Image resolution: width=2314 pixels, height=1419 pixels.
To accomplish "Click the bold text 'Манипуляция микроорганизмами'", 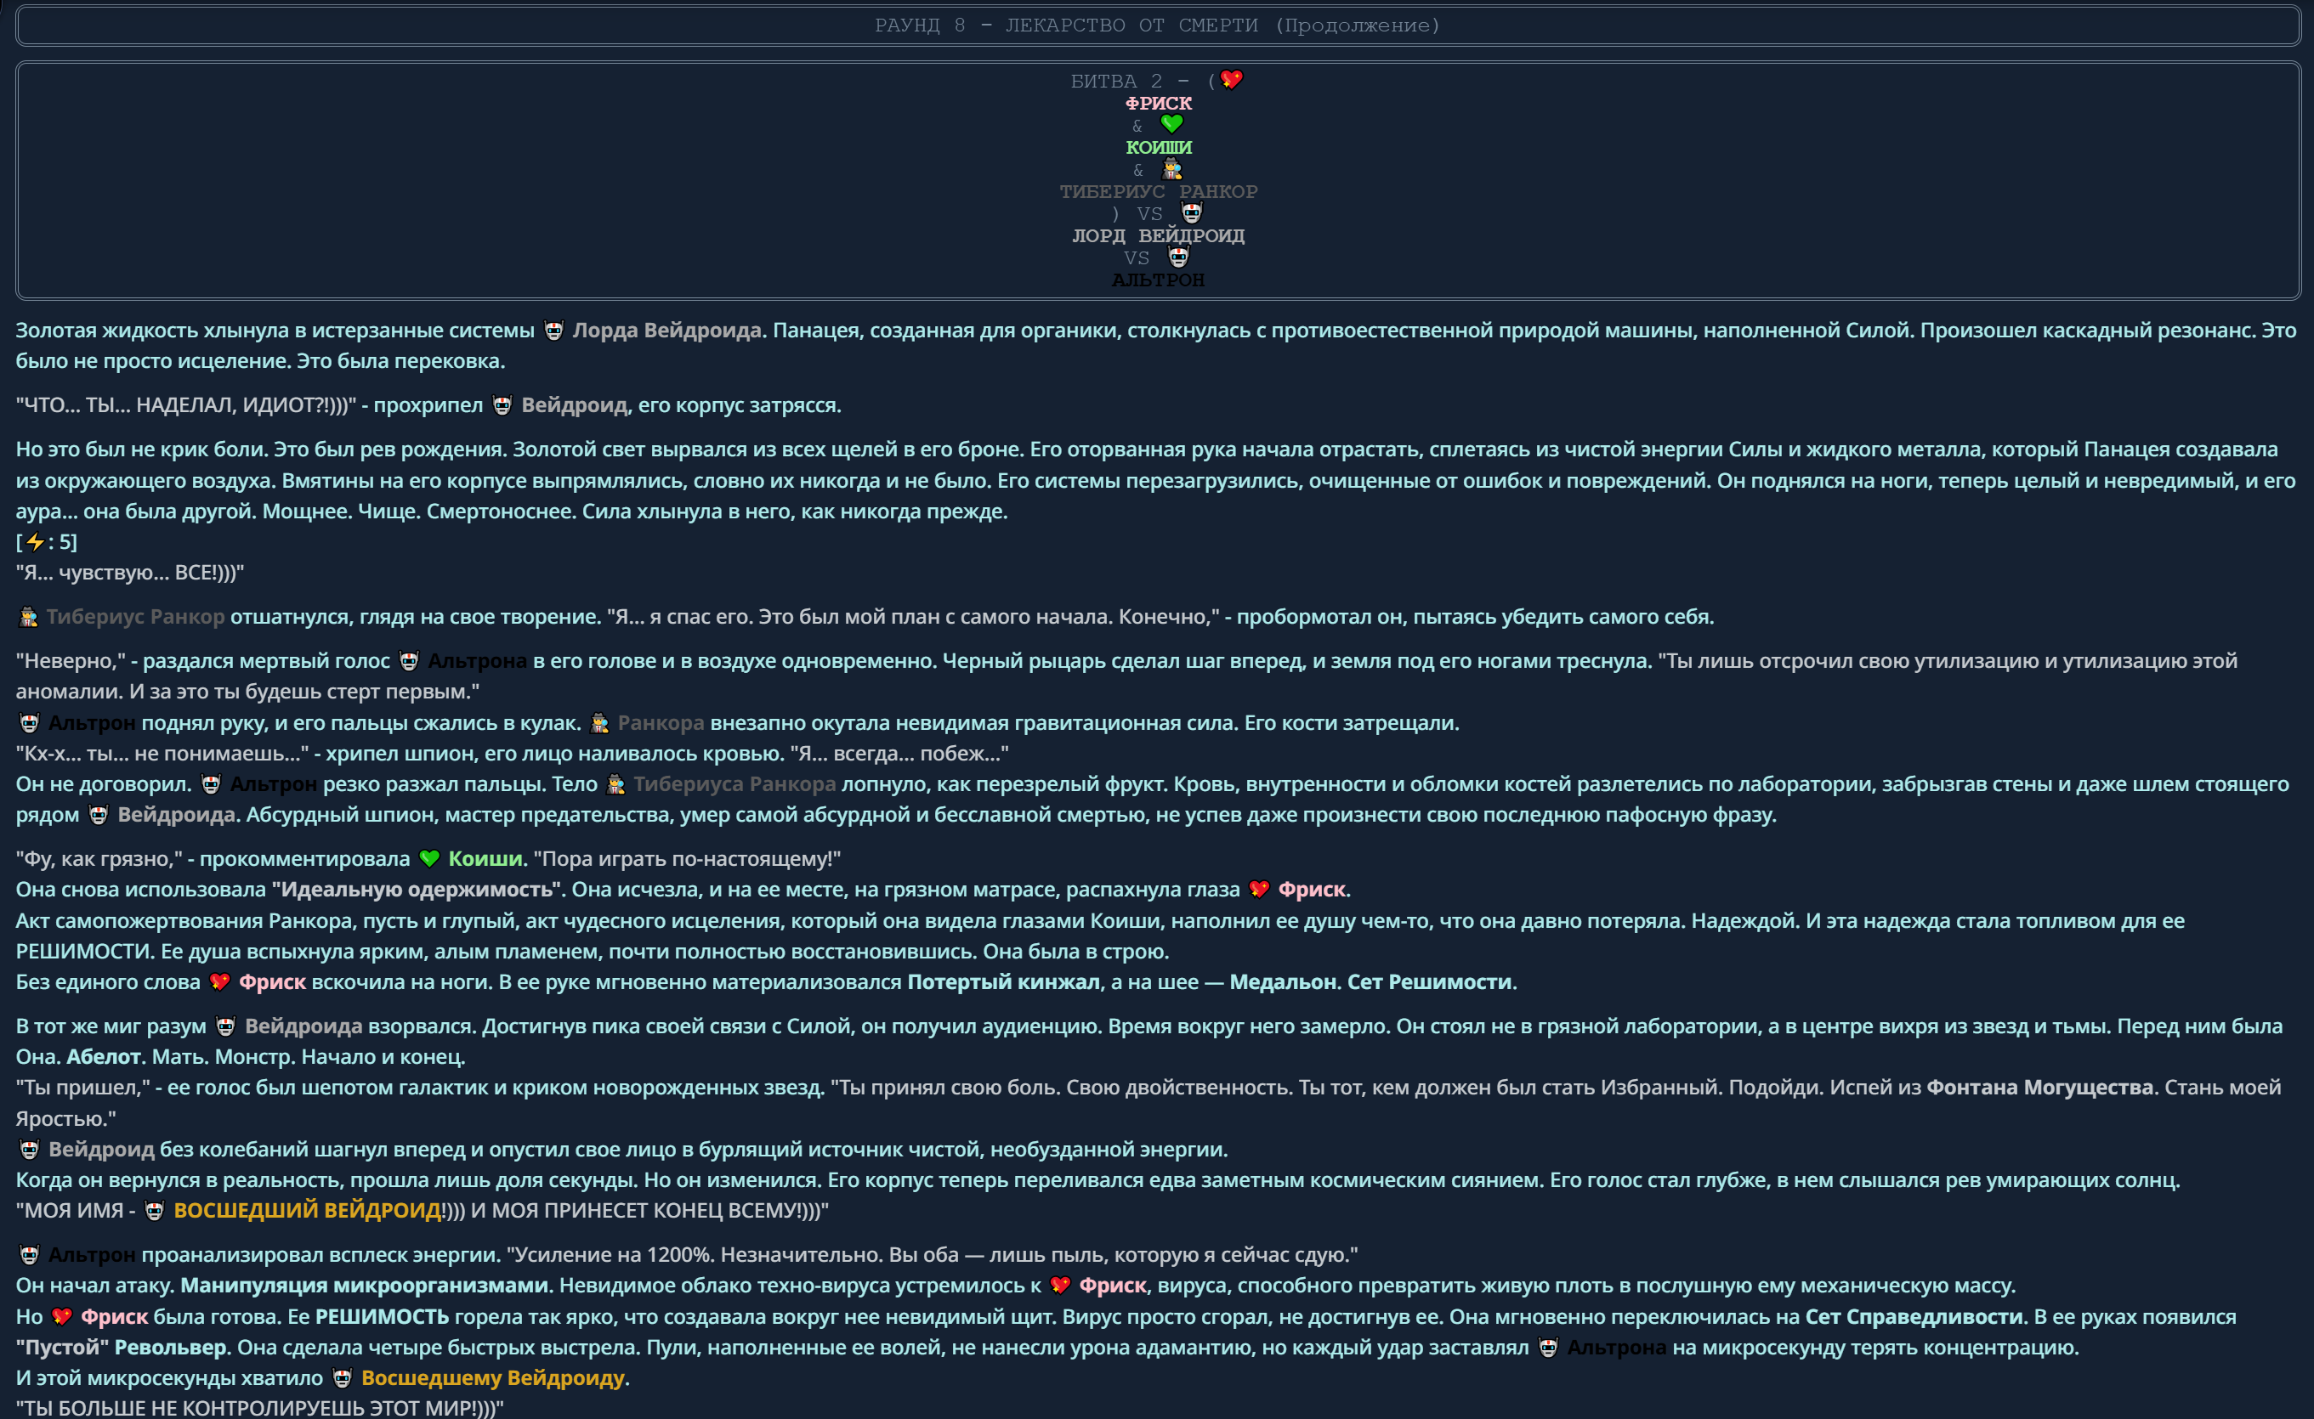I will coord(365,1286).
